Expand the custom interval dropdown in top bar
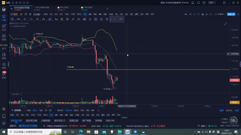 click(x=37, y=14)
